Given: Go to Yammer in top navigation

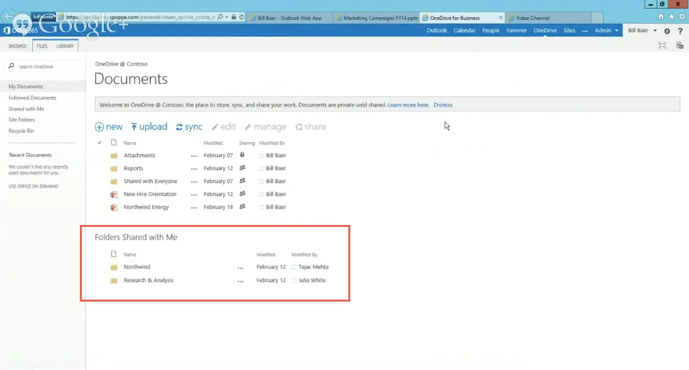Looking at the screenshot, I should [517, 30].
